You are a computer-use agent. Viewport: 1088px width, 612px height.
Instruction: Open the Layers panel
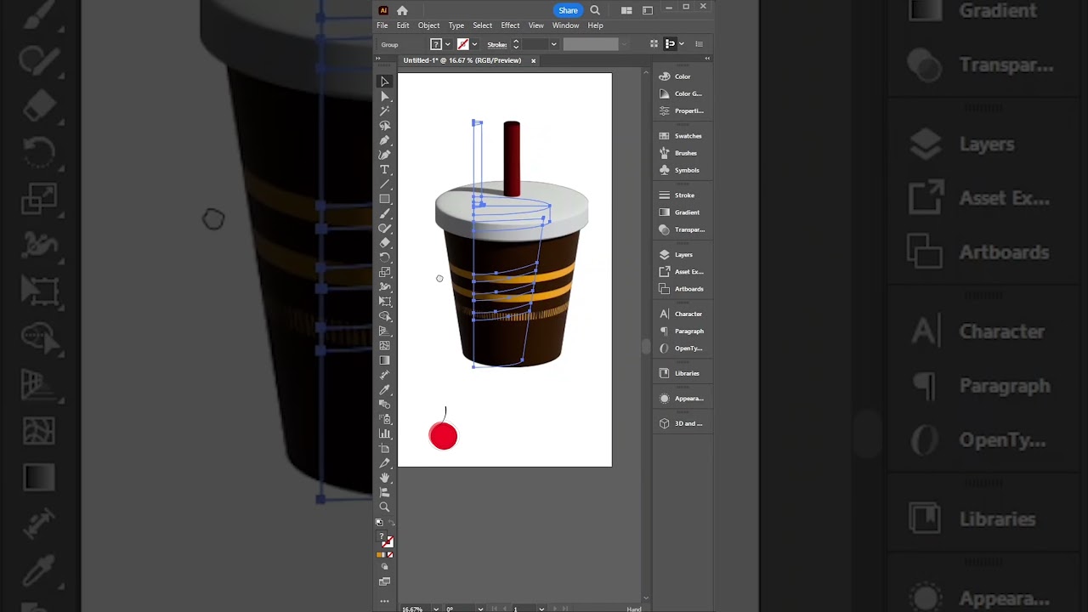coord(683,254)
